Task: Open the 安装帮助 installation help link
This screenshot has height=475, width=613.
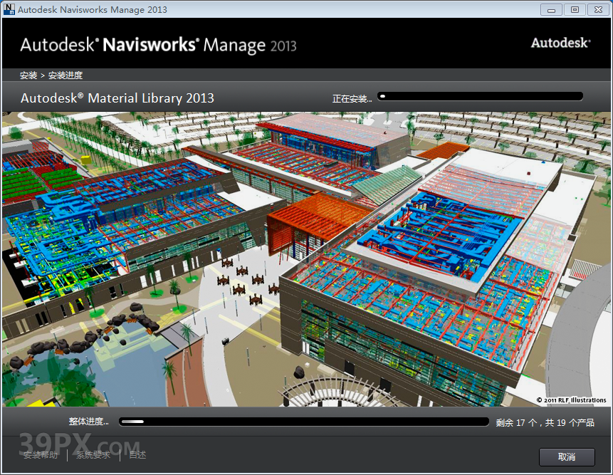Action: [42, 456]
